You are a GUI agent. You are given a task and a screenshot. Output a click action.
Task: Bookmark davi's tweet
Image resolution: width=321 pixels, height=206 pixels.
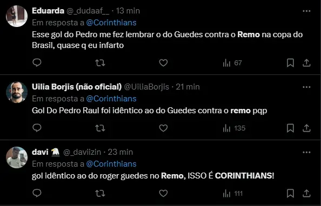pyautogui.click(x=290, y=194)
